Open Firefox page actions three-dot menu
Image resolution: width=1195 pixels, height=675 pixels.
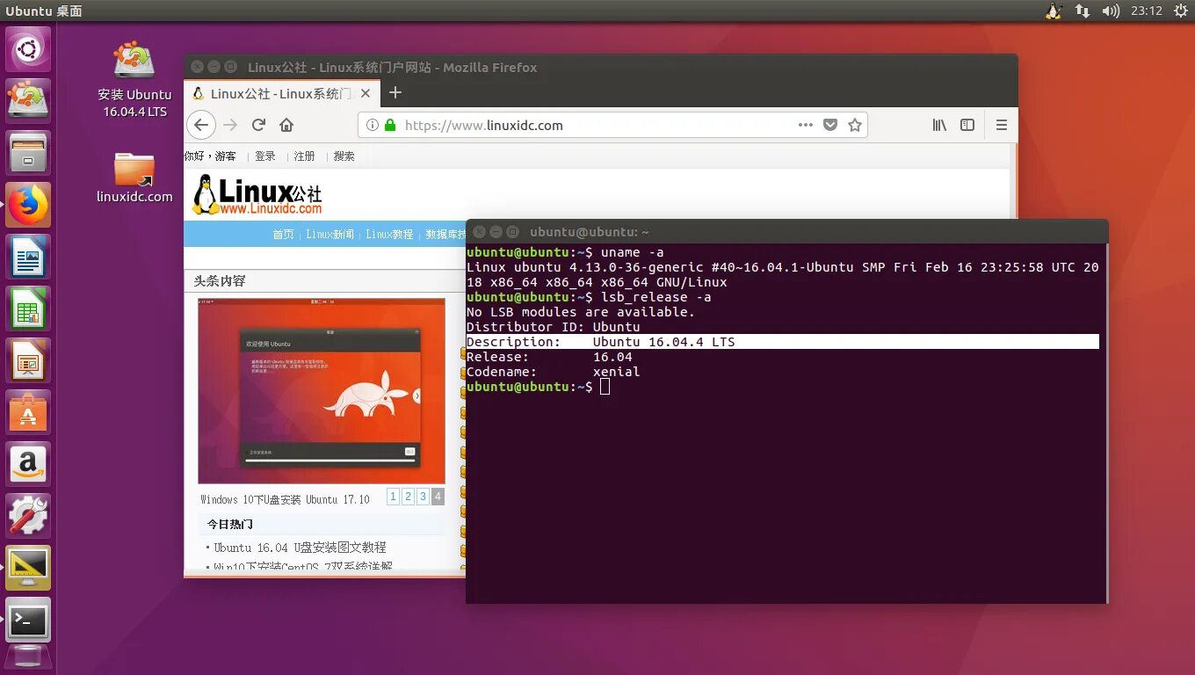click(x=805, y=125)
